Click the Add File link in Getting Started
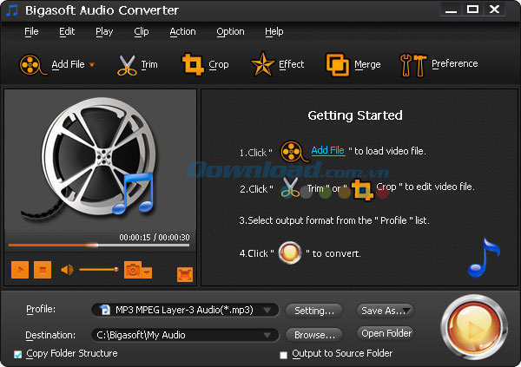This screenshot has height=367, width=521. (328, 150)
